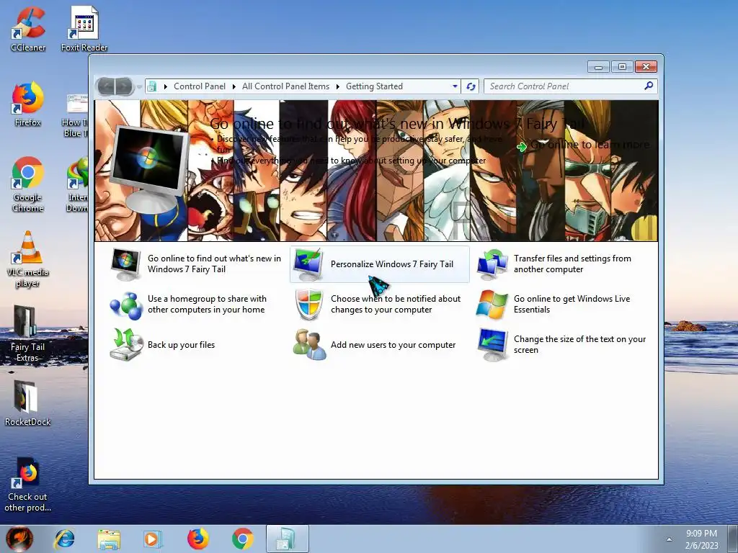Image resolution: width=738 pixels, height=553 pixels.
Task: Launch Firefox from the taskbar
Action: tap(197, 539)
